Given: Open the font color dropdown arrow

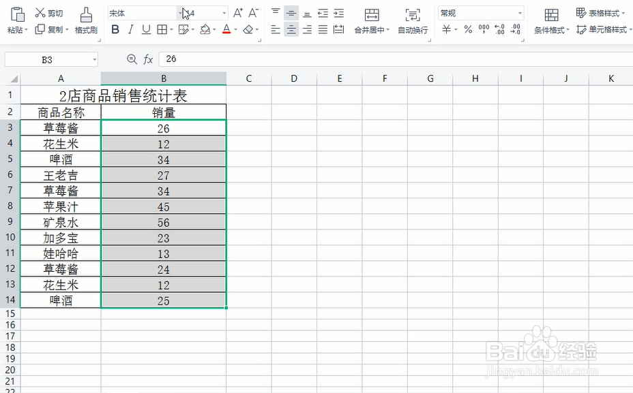Looking at the screenshot, I should (x=235, y=30).
